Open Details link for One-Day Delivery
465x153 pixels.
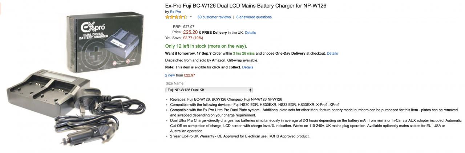point(332,54)
